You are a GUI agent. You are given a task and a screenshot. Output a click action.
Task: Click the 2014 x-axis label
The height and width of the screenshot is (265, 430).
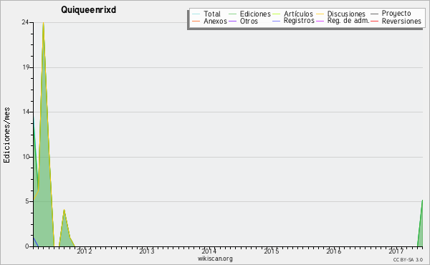click(x=209, y=251)
